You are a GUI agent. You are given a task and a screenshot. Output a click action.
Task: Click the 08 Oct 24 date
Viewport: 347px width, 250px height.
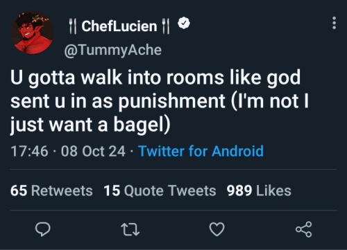(x=93, y=152)
